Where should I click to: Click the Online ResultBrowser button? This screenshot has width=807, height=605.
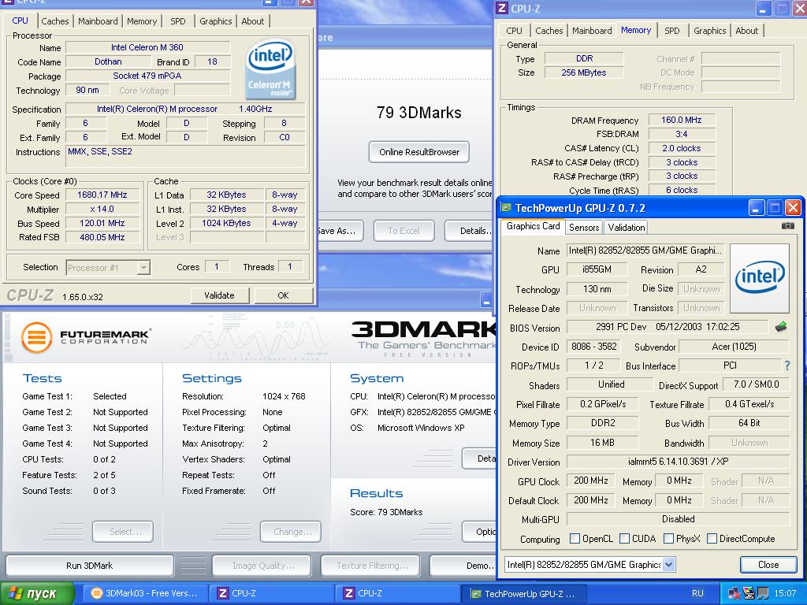pyautogui.click(x=419, y=152)
